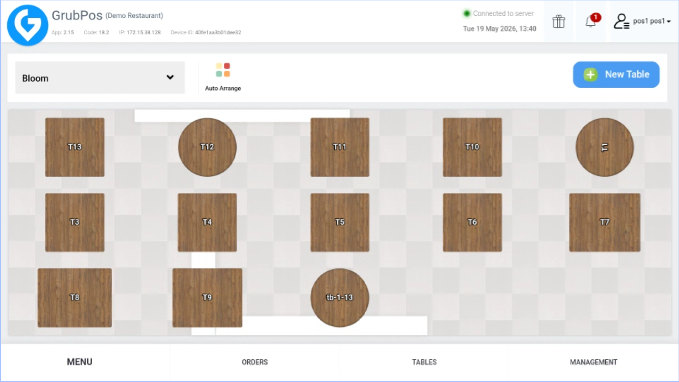Open the pos1 pos1 user menu
The image size is (679, 382).
point(642,21)
